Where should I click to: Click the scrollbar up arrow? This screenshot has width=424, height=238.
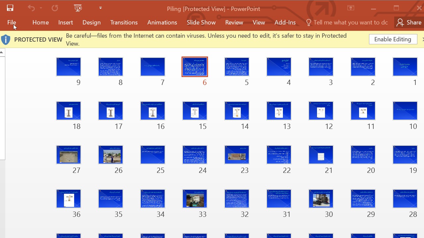coord(2,52)
